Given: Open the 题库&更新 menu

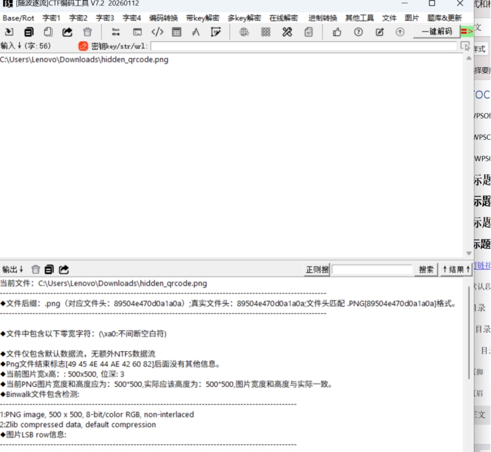Looking at the screenshot, I should (x=444, y=18).
